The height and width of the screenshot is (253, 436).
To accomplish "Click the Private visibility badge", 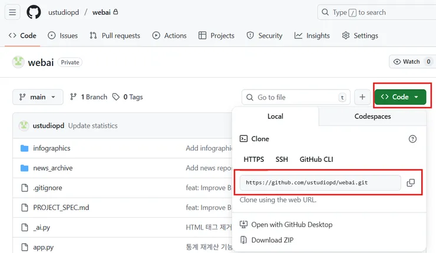I will point(70,62).
